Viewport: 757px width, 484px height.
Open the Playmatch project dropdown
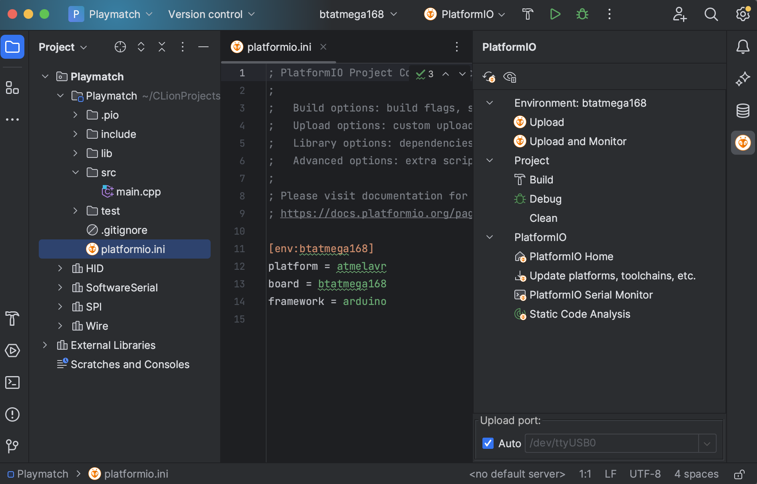click(111, 14)
